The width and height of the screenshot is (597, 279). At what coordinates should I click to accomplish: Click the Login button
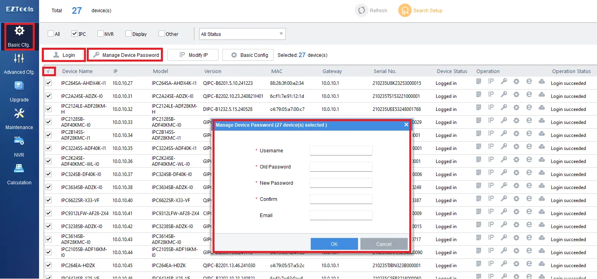point(64,55)
